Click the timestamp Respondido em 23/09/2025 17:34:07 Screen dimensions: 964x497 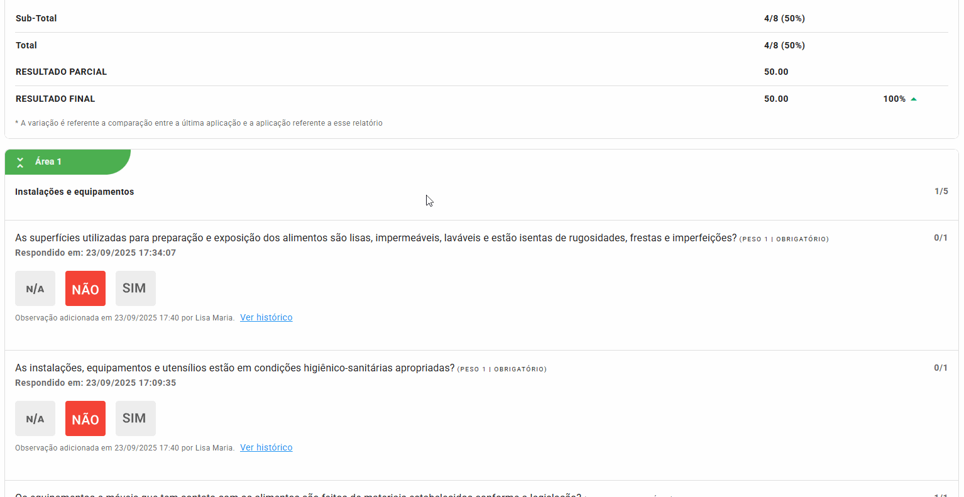click(x=96, y=253)
